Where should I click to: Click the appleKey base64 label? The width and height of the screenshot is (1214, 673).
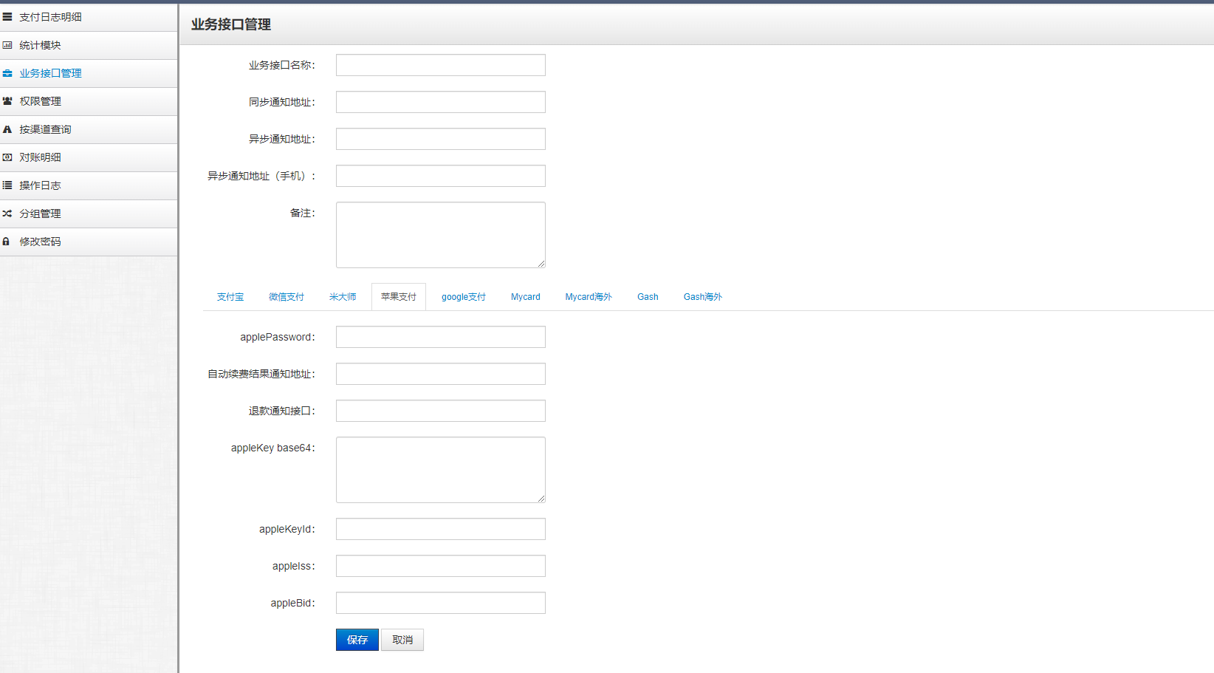tap(273, 448)
